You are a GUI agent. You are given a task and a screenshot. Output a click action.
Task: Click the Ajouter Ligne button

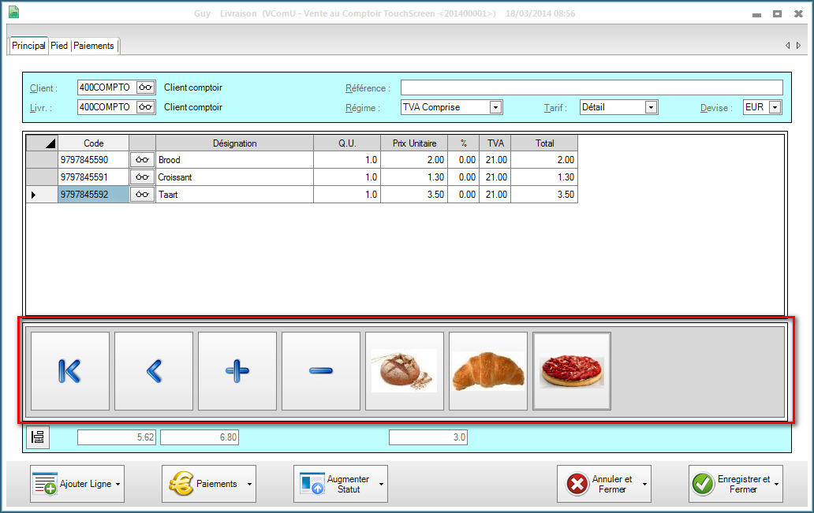[x=77, y=484]
